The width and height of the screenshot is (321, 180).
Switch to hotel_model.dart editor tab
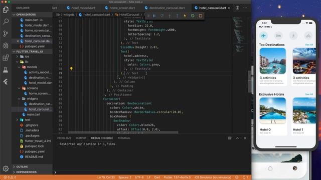pos(81,8)
